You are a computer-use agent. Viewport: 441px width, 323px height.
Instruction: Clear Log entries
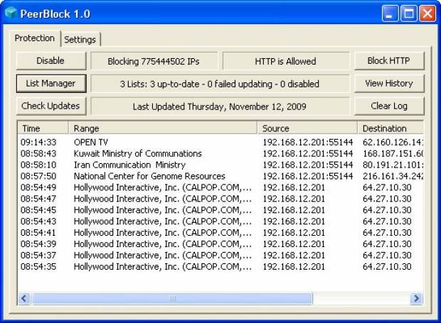(x=389, y=106)
